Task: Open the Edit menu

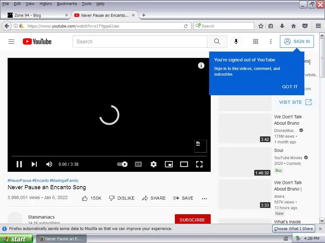Action: pyautogui.click(x=17, y=4)
